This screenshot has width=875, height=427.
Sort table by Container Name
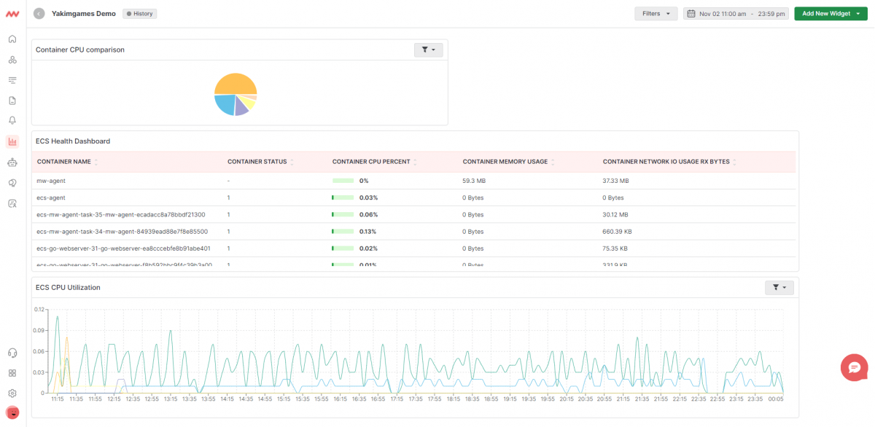click(x=96, y=162)
